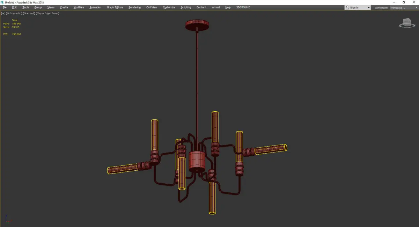Image resolution: width=419 pixels, height=227 pixels.
Task: Click the Polys count statistic
Action: click(x=12, y=24)
